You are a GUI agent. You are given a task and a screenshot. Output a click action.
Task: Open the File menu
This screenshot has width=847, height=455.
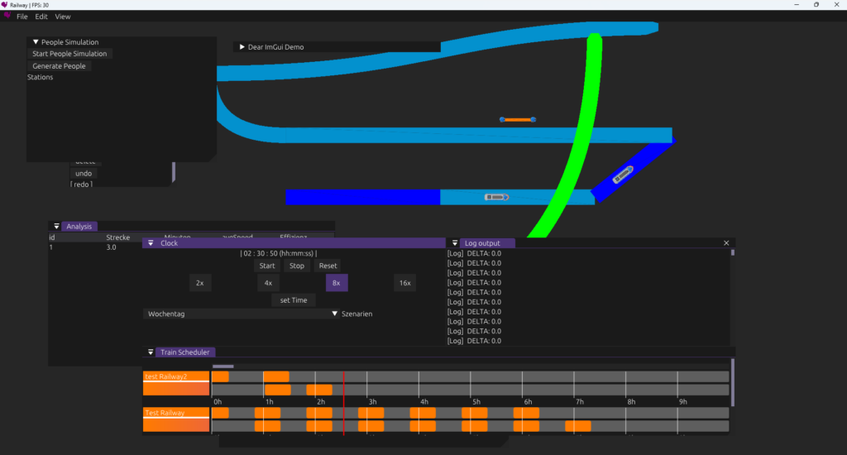[x=22, y=17]
